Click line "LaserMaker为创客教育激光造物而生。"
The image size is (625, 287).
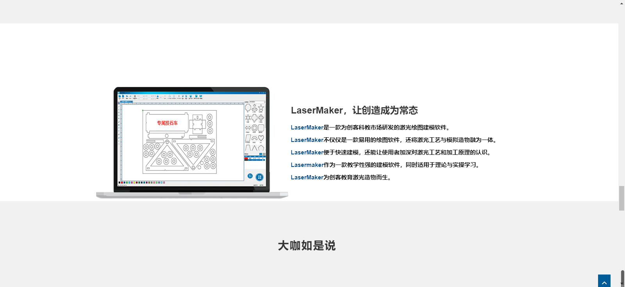coord(342,177)
